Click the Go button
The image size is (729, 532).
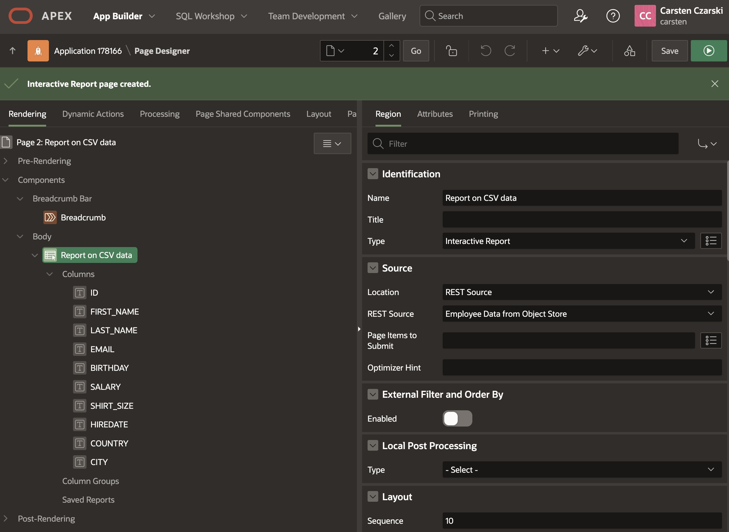click(416, 51)
